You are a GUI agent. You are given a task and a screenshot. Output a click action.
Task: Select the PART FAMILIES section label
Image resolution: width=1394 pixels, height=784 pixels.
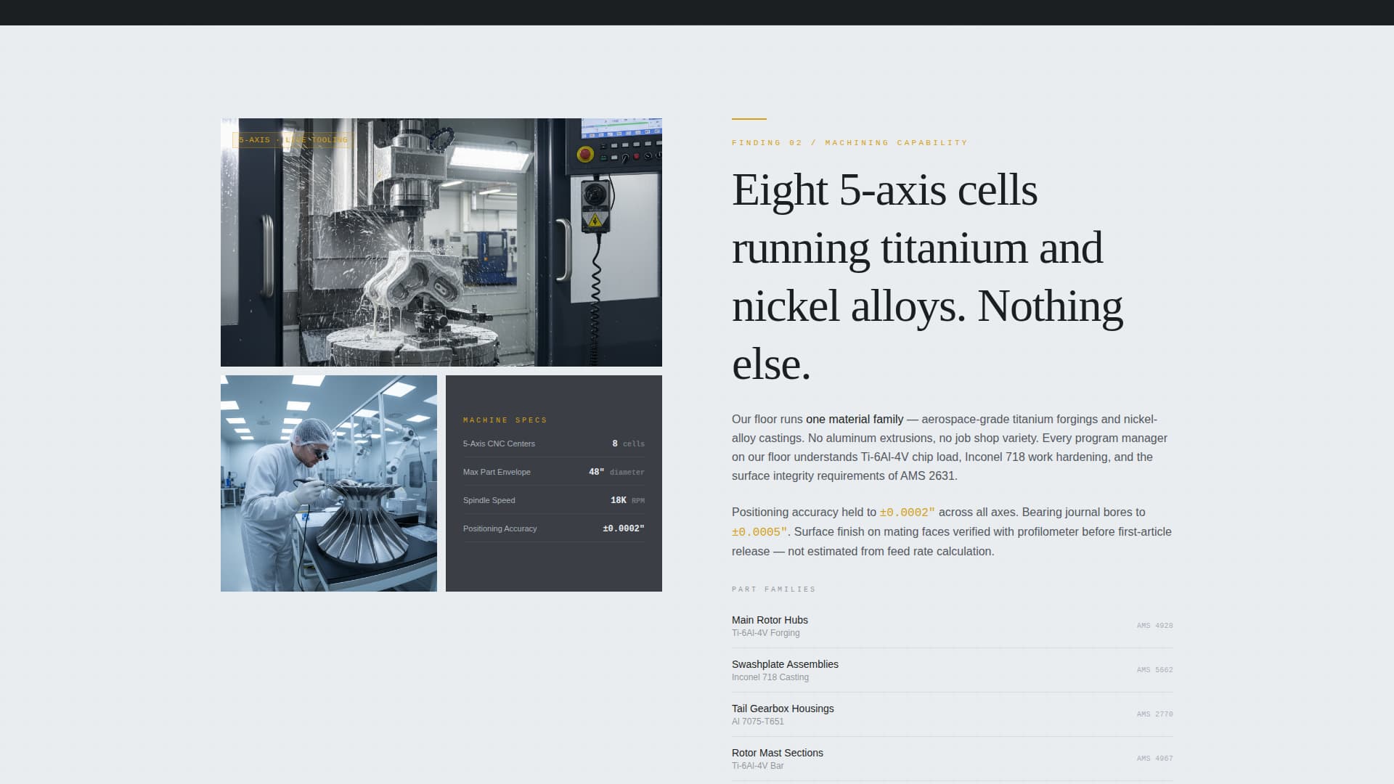(x=774, y=589)
